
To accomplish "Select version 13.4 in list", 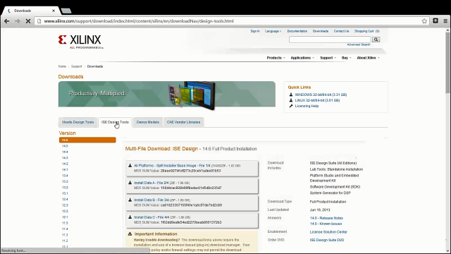I will pos(65,176).
